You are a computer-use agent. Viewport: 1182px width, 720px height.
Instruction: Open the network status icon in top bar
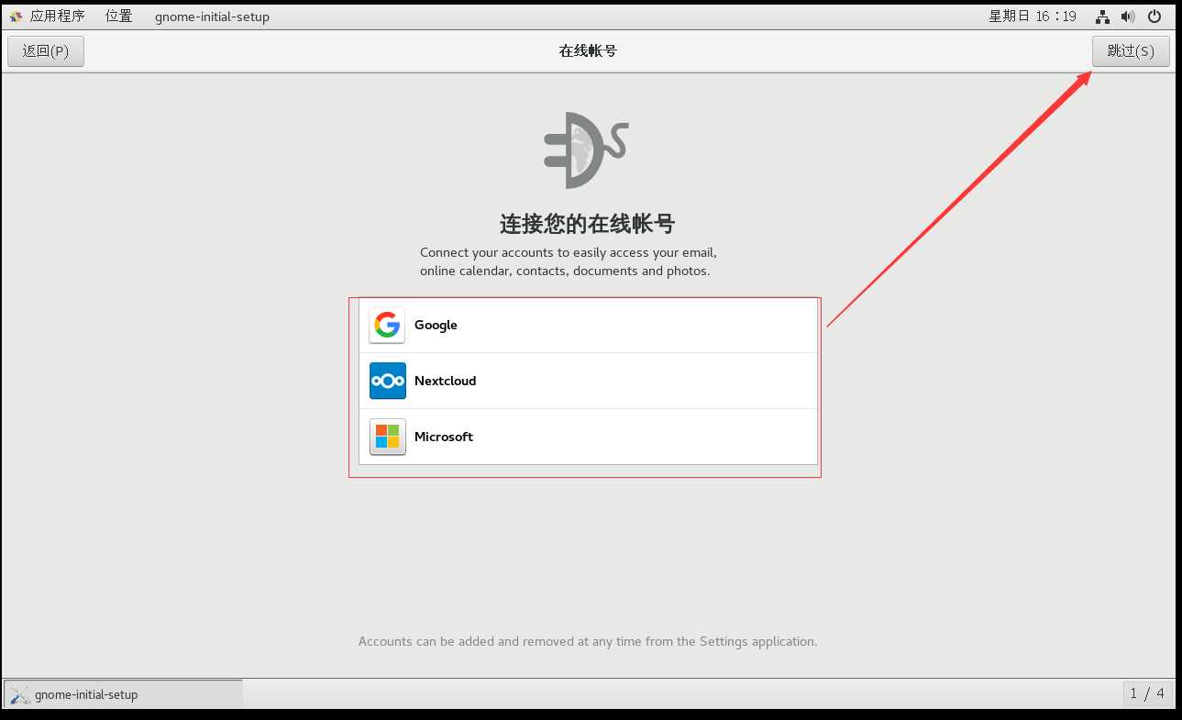point(1102,17)
